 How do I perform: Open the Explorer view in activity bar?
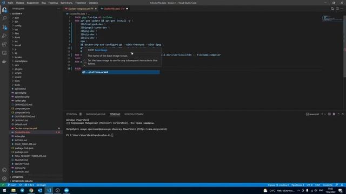coord(4,10)
